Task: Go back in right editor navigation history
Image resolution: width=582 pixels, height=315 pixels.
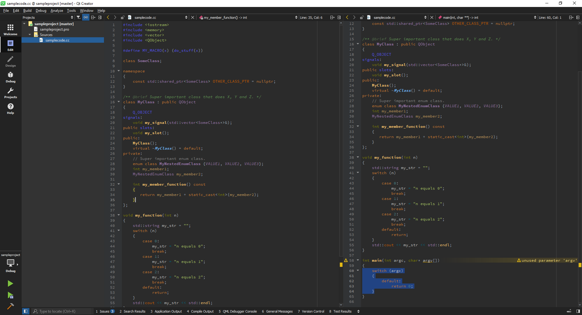Action: click(347, 18)
